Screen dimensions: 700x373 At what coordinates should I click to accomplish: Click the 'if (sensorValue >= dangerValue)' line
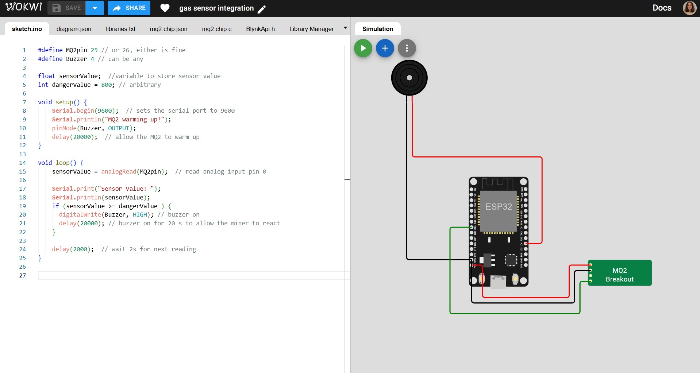[x=111, y=206]
